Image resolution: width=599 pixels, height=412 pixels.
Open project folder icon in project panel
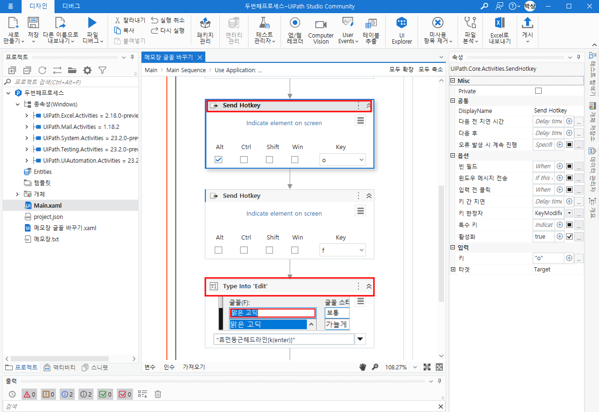click(72, 70)
